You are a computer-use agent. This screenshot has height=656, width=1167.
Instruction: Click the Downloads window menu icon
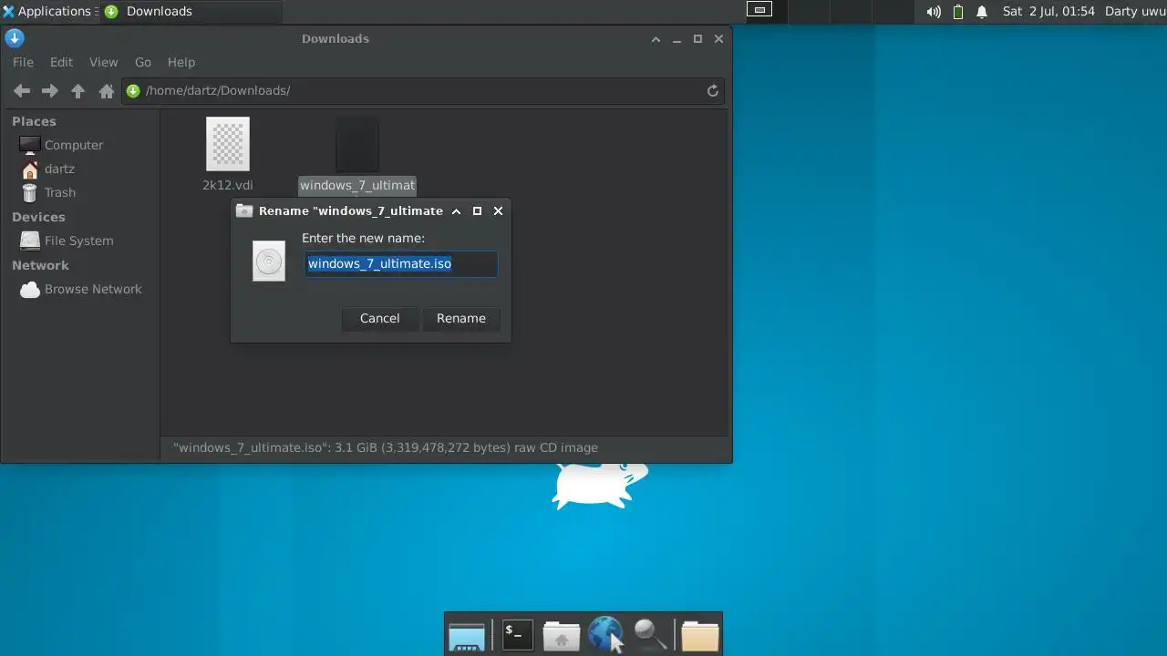[14, 38]
